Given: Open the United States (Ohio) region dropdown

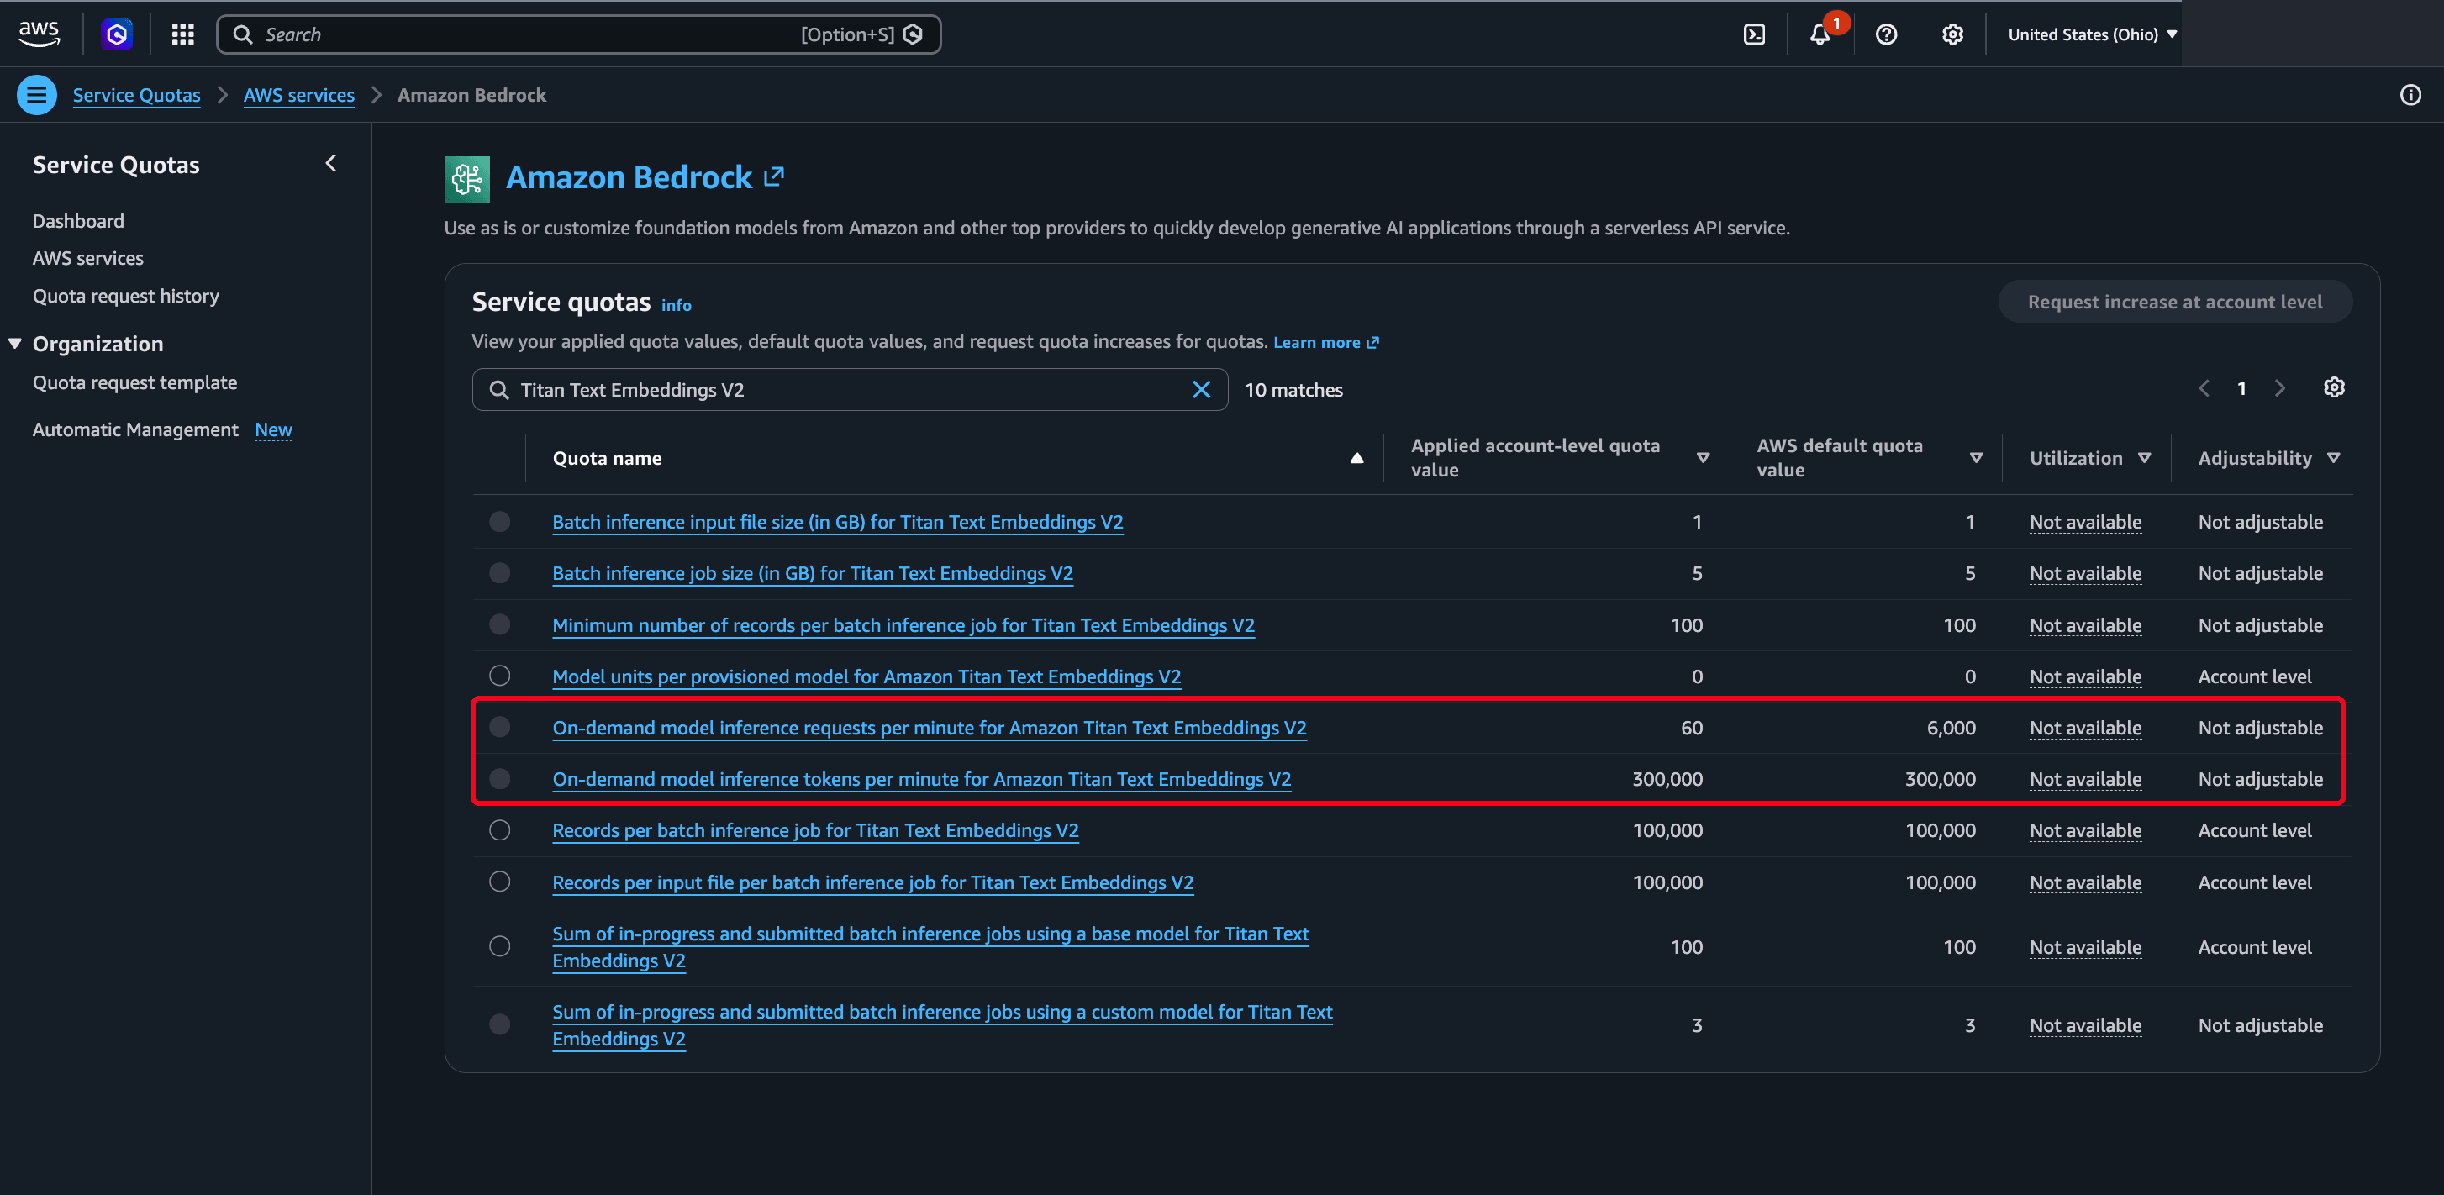Looking at the screenshot, I should coord(2091,34).
